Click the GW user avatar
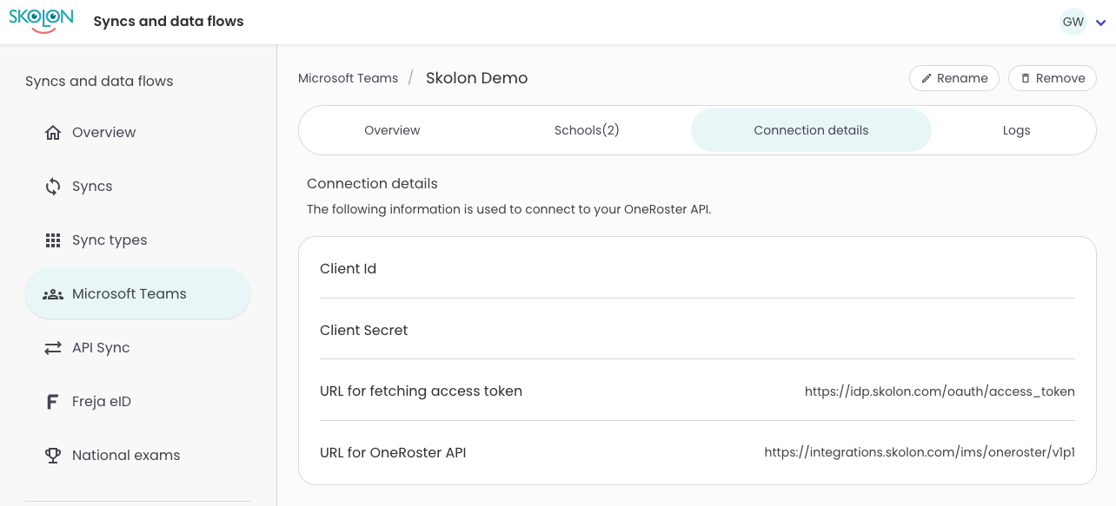 (x=1073, y=22)
